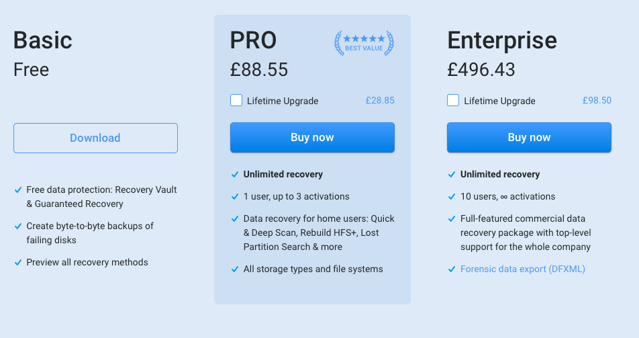Click checkmark beside Preview all recovery methods
This screenshot has height=338, width=639.
(18, 263)
